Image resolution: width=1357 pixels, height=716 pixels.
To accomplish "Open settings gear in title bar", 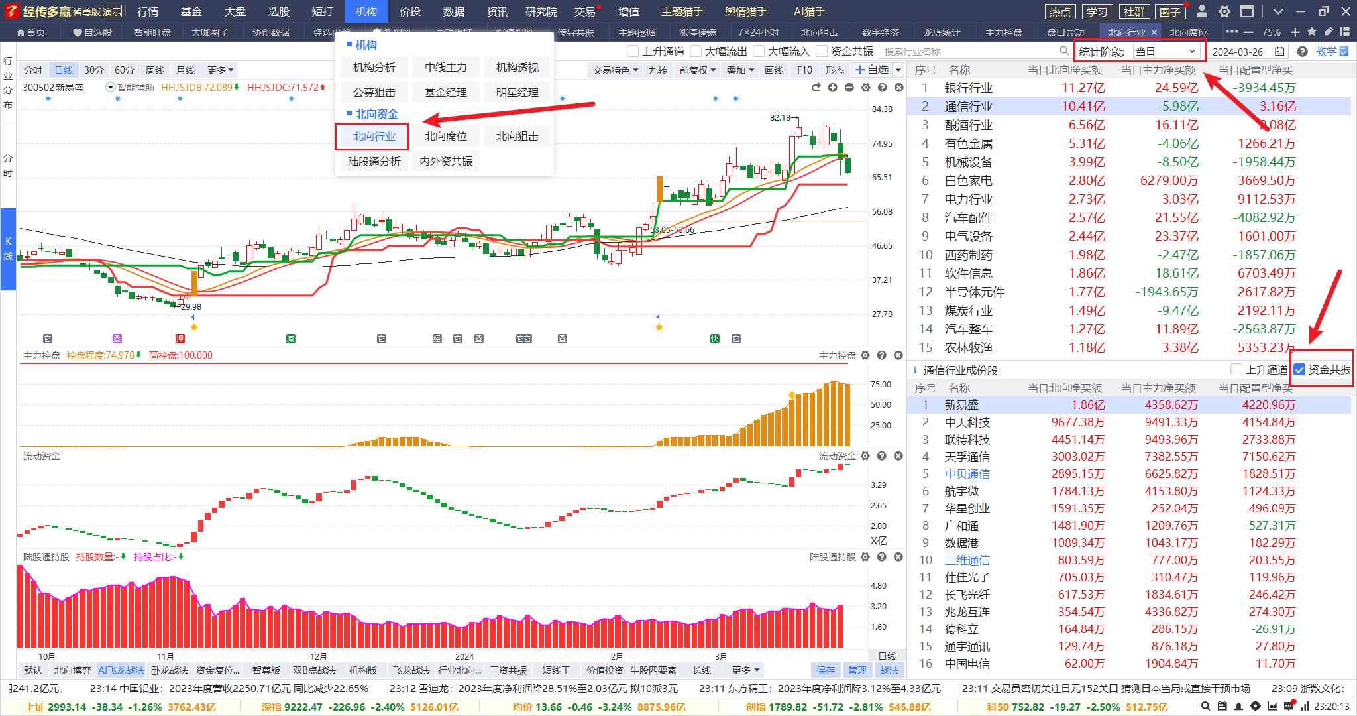I will tap(1224, 11).
